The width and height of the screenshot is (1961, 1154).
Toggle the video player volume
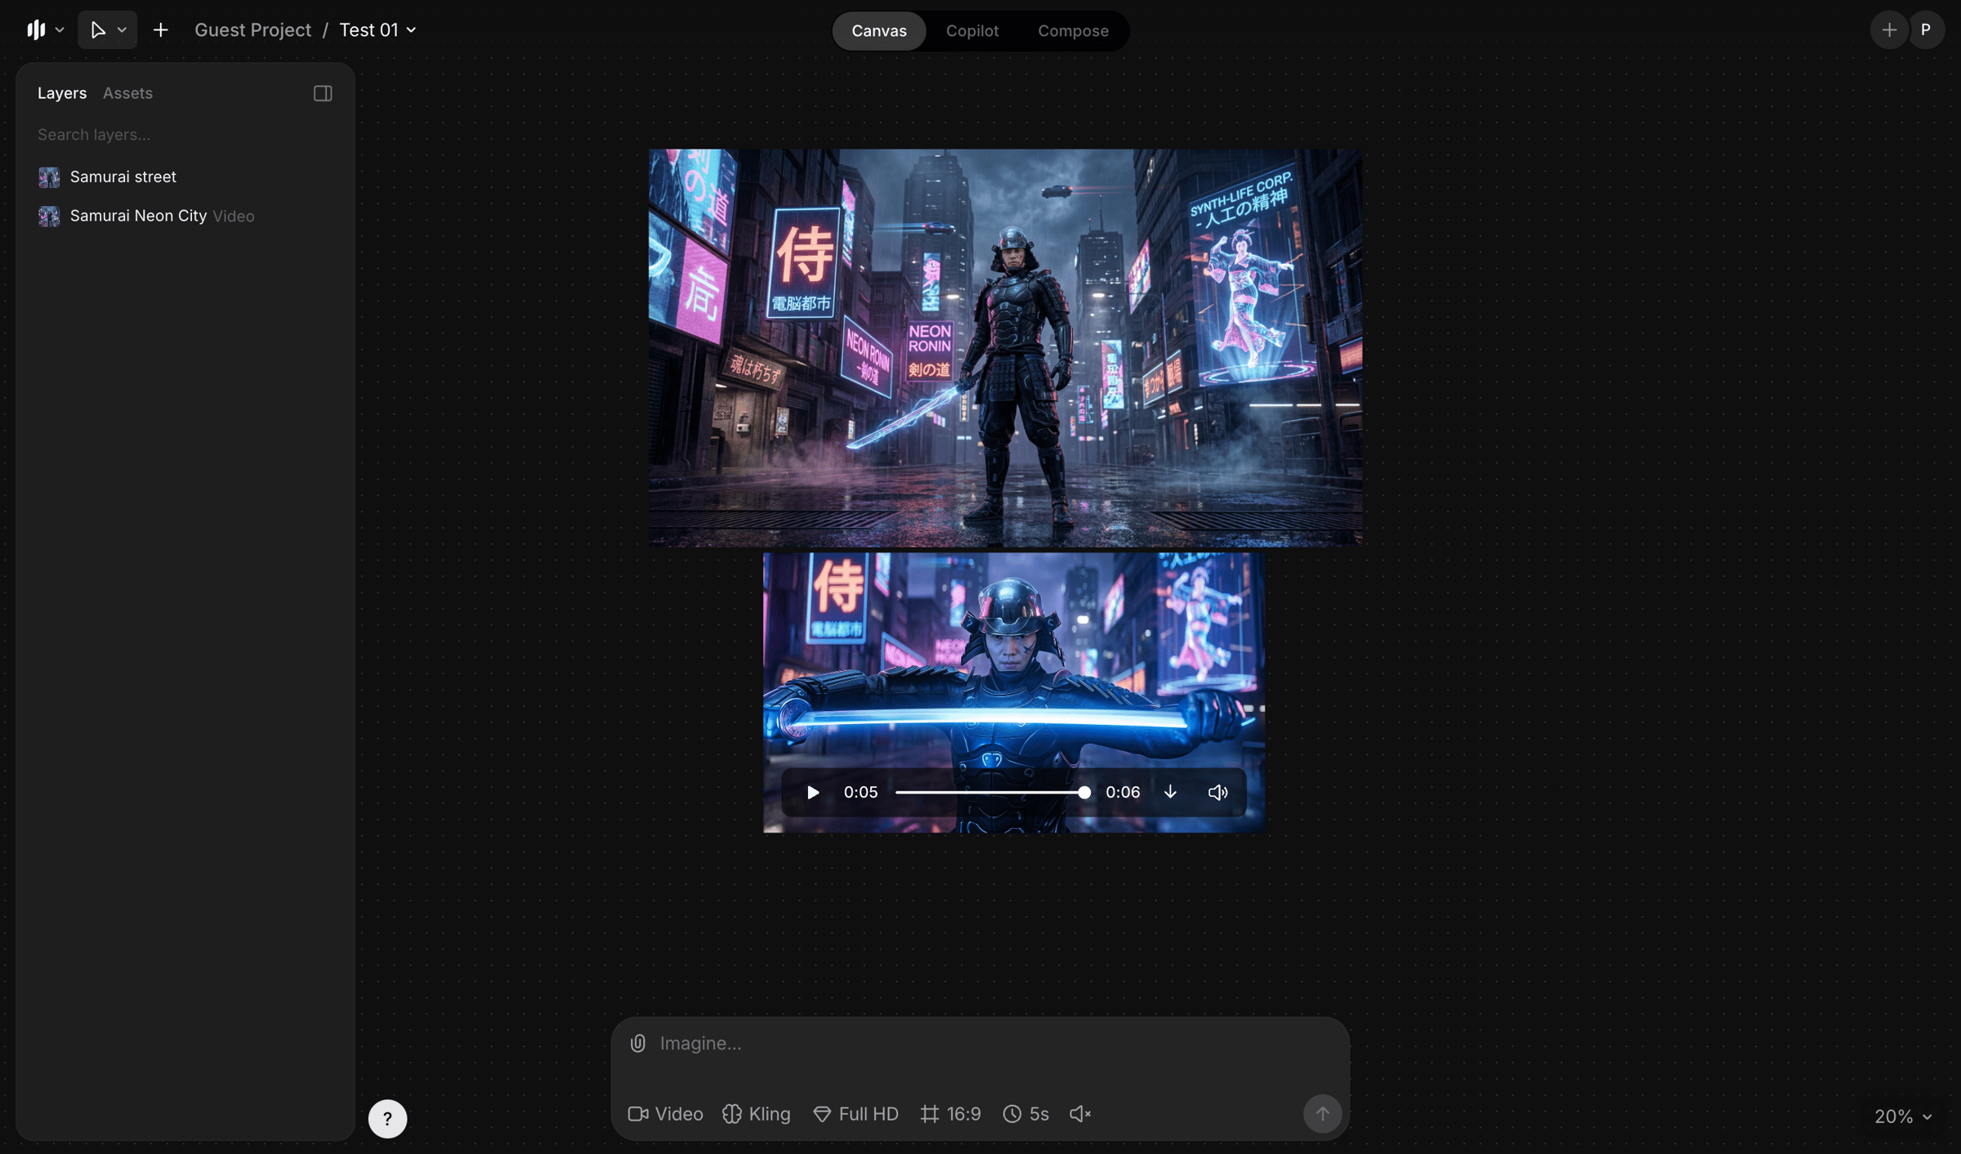(x=1217, y=792)
